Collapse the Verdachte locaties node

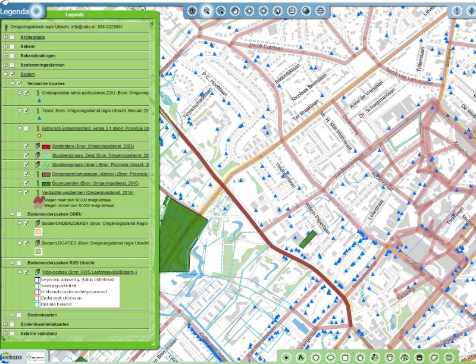click(12, 83)
